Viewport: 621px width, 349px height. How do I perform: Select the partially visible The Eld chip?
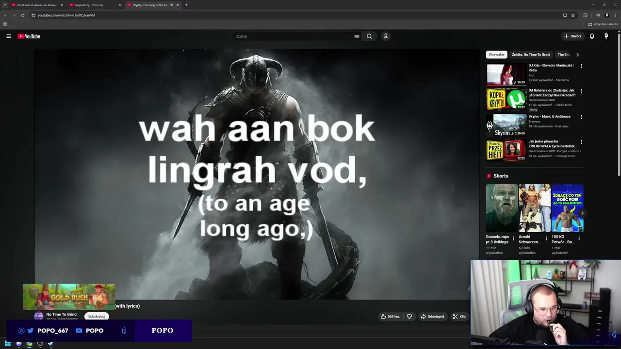(563, 55)
